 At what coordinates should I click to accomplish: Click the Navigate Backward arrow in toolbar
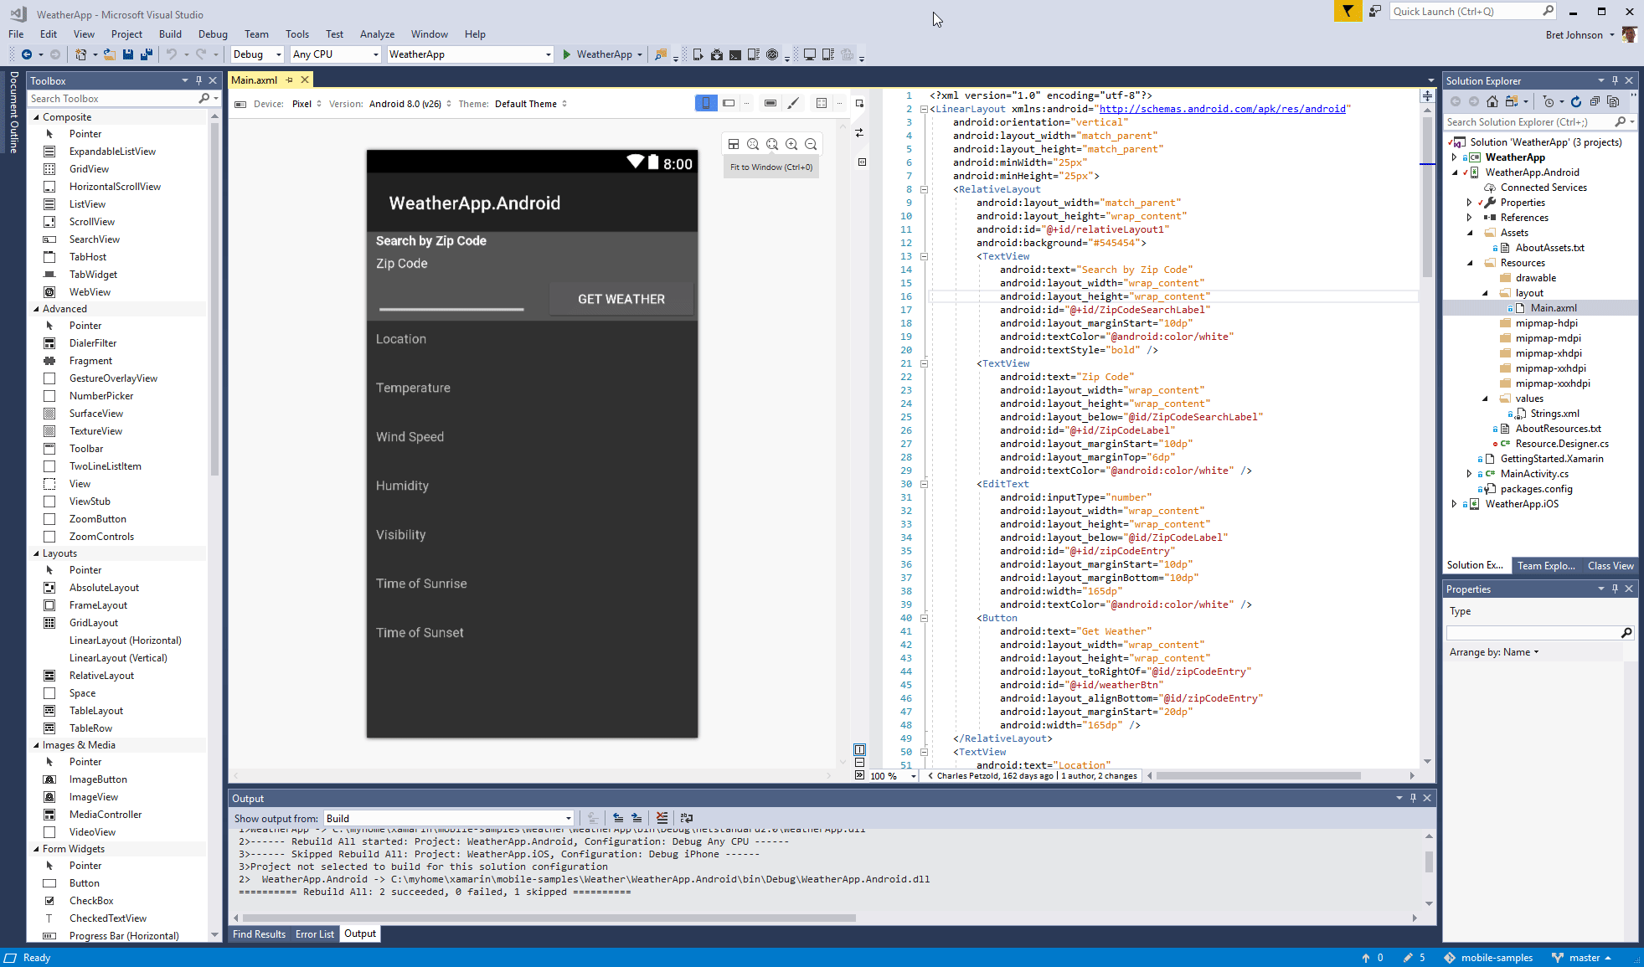pos(27,54)
